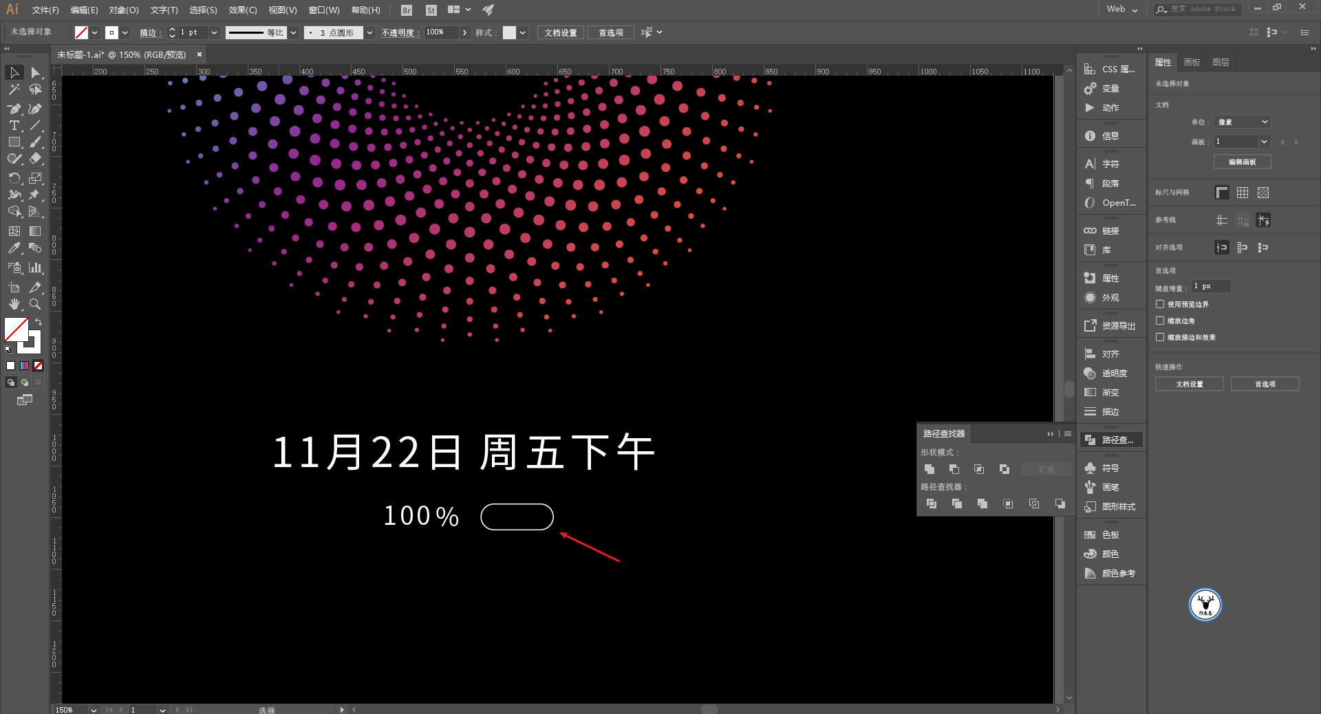Open the 单位 units dropdown
This screenshot has height=714, width=1321.
[1243, 122]
